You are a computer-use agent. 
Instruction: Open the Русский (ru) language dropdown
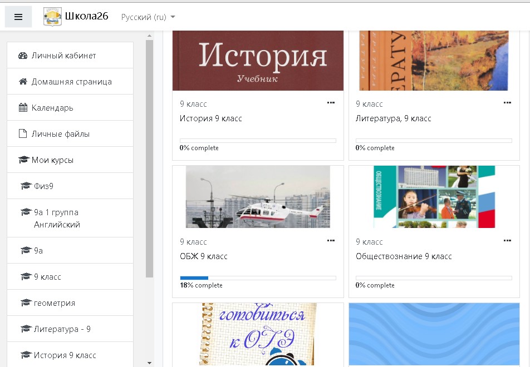(x=148, y=17)
